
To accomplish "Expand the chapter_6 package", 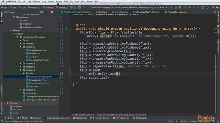I will click(x=21, y=90).
